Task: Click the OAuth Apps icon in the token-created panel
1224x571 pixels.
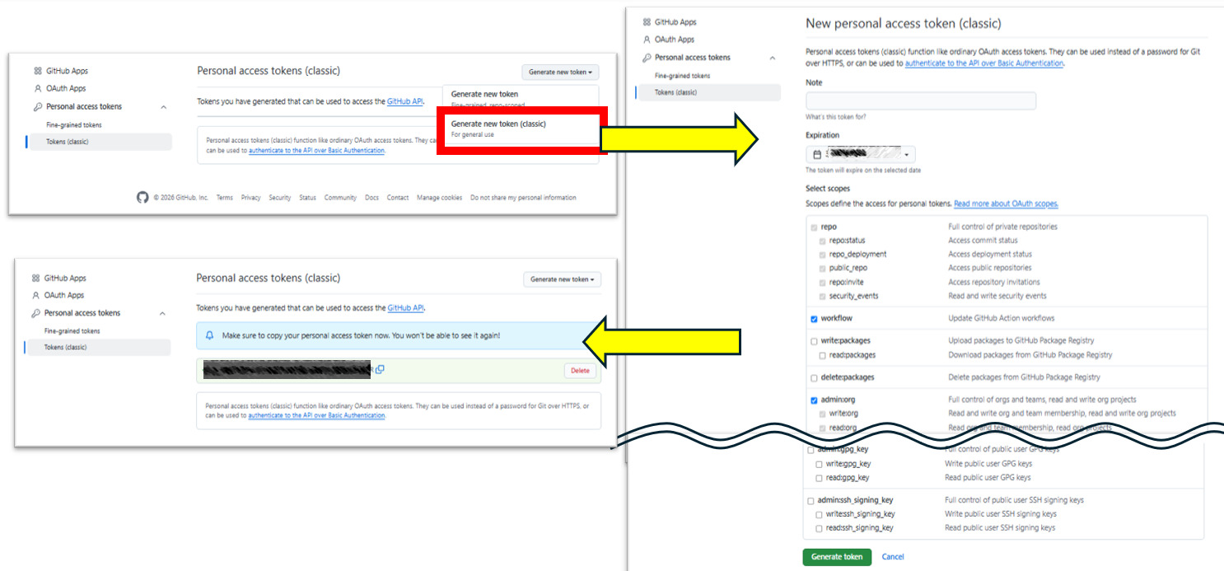Action: [36, 295]
